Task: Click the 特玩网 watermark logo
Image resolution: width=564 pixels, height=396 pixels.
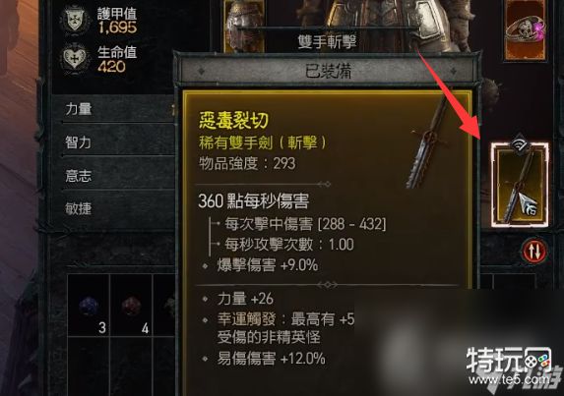Action: tap(514, 367)
